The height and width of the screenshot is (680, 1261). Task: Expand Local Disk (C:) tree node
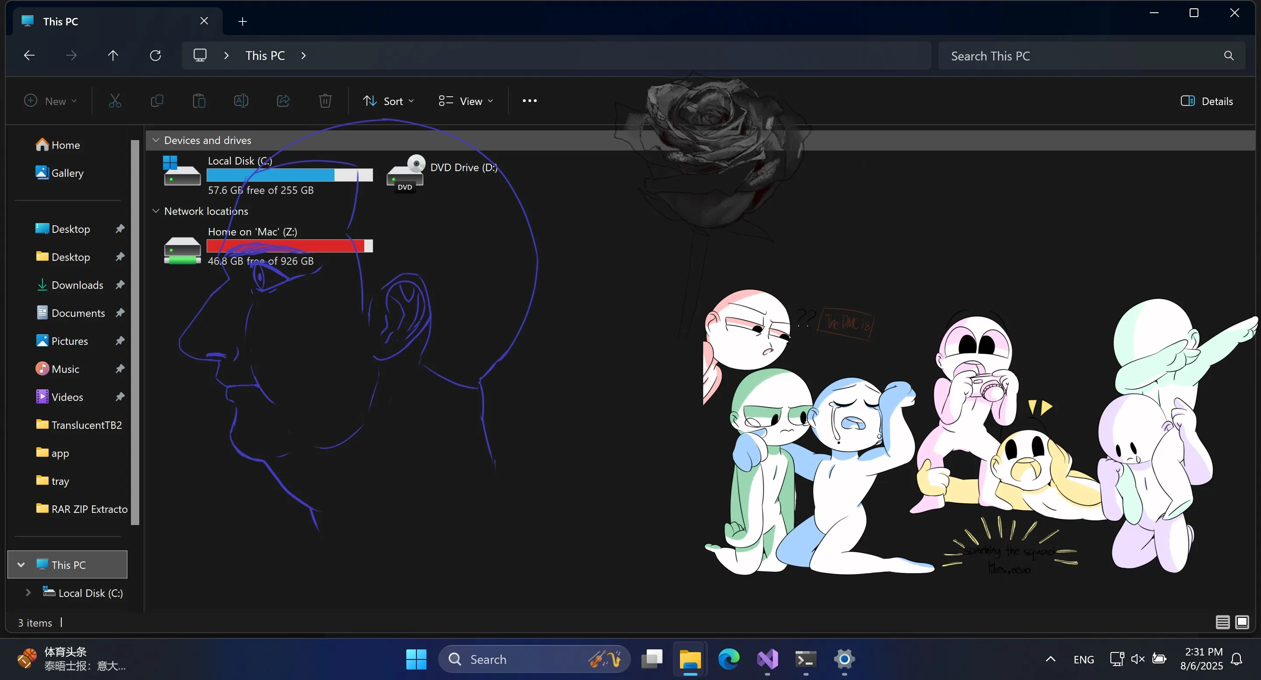point(28,593)
